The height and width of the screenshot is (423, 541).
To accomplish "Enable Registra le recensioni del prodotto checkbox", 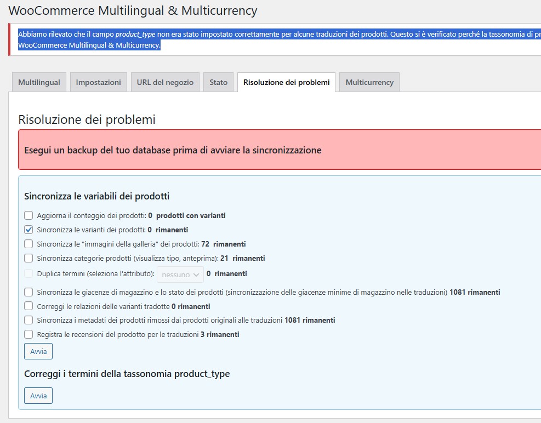I will tap(29, 334).
